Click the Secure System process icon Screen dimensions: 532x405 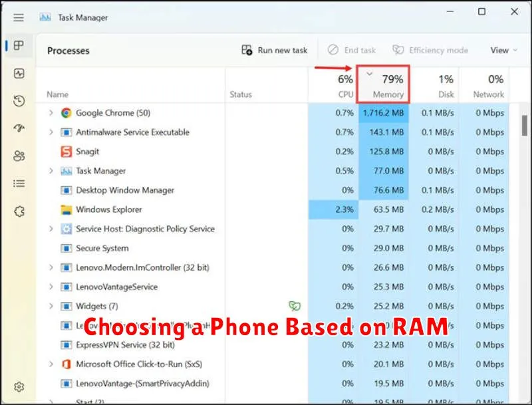[66, 248]
